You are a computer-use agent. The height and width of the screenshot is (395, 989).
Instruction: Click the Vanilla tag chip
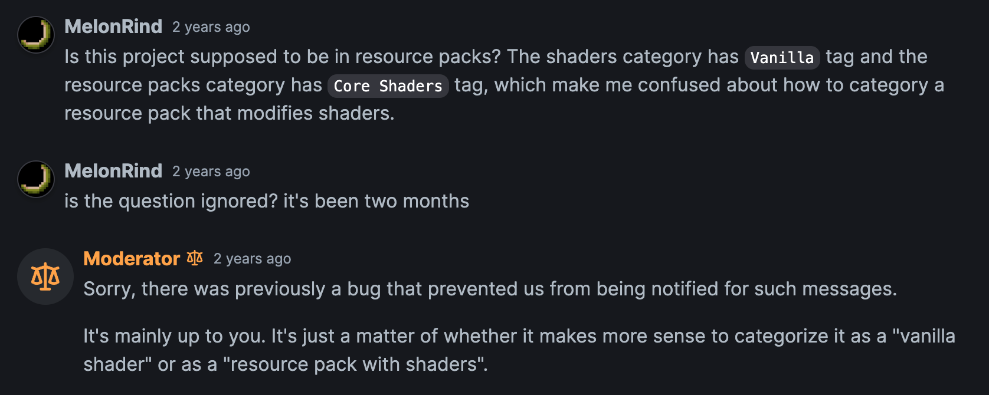782,57
